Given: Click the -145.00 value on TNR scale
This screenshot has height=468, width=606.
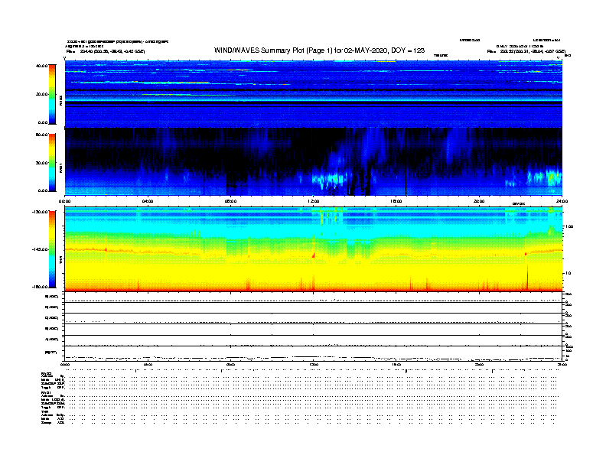Looking at the screenshot, I should (x=40, y=249).
